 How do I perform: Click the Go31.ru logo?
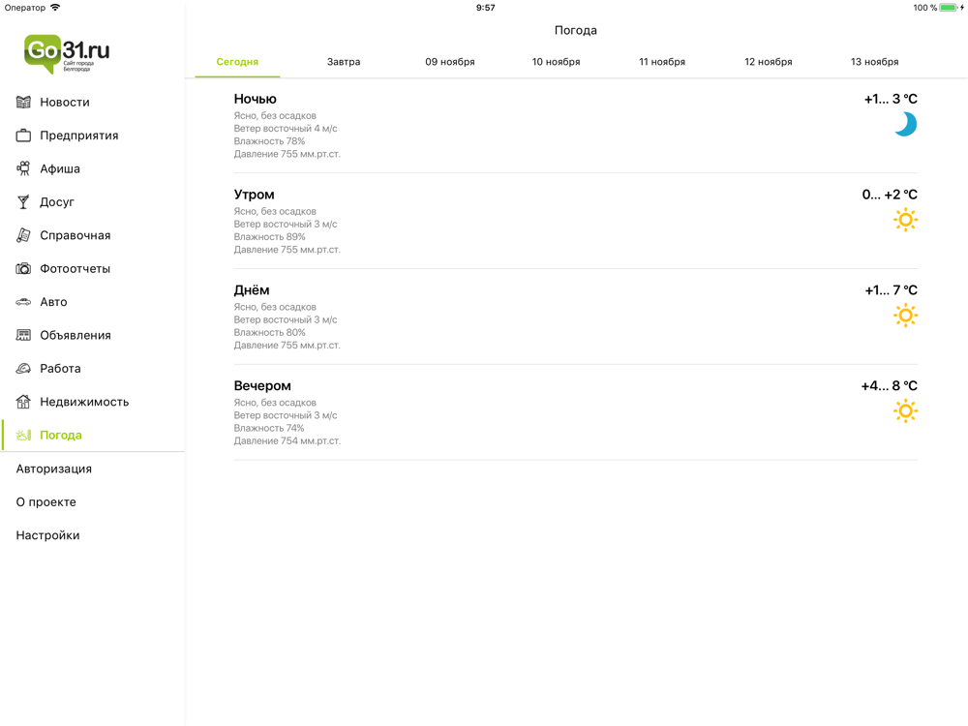coord(67,53)
